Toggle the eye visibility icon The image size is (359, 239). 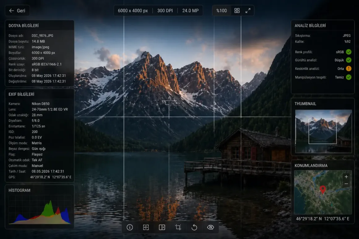[210, 227]
